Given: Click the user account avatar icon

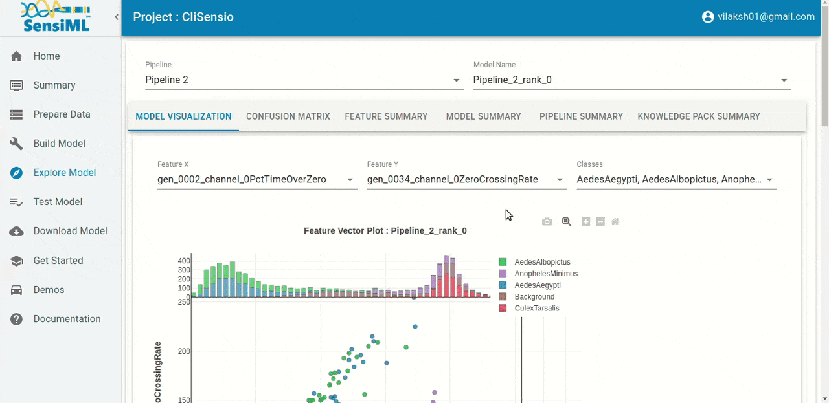Looking at the screenshot, I should tap(708, 17).
